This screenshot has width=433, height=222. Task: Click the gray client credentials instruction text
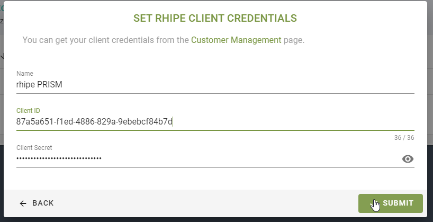(x=106, y=40)
